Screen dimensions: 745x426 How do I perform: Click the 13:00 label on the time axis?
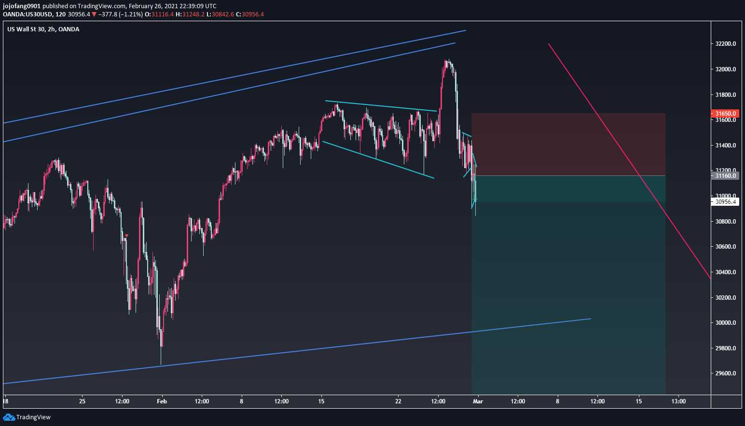(678, 401)
